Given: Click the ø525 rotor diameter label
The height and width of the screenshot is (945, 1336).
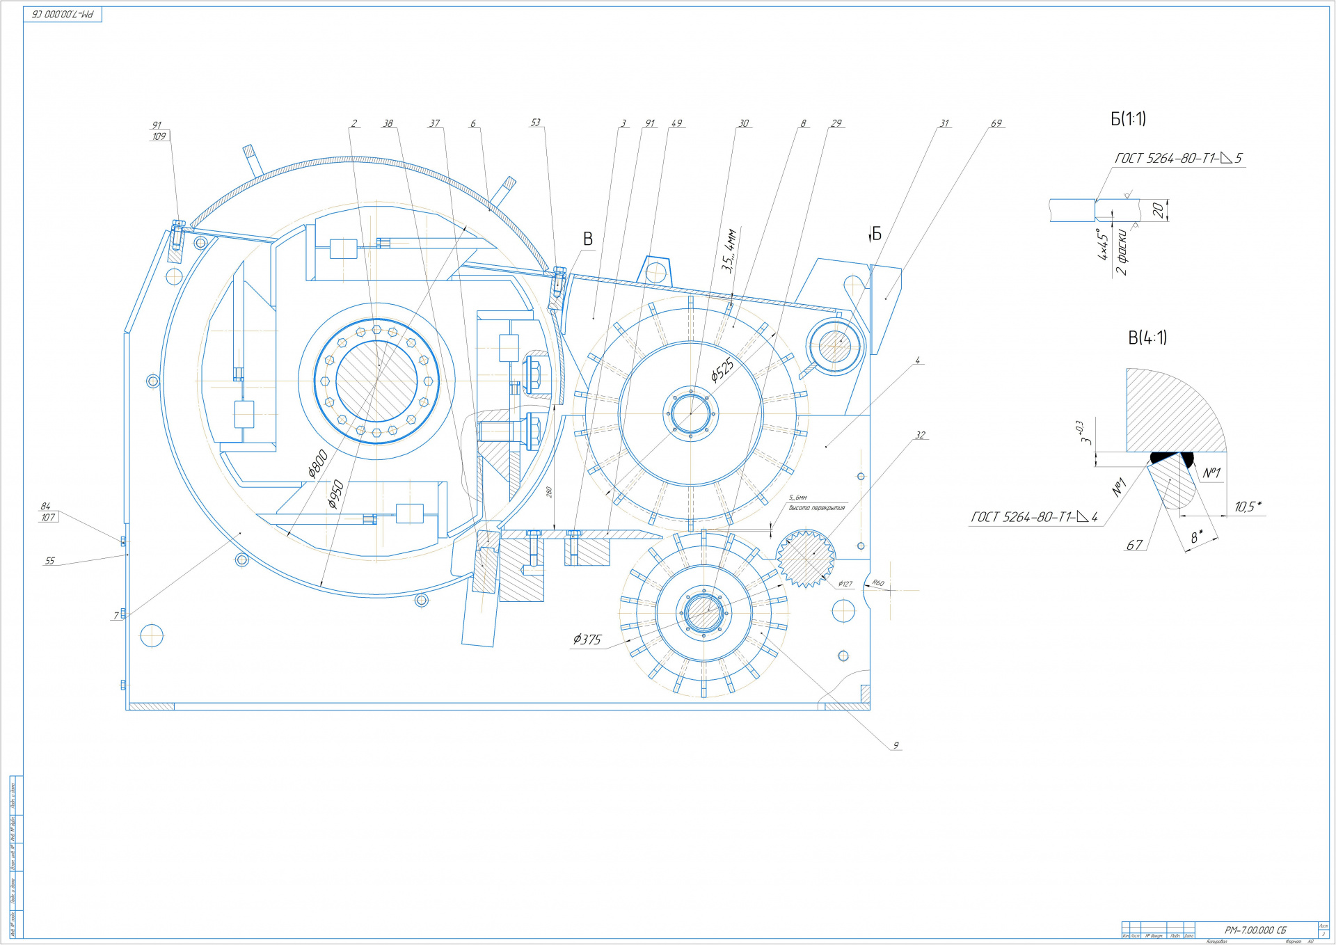Looking at the screenshot, I should coord(722,370).
